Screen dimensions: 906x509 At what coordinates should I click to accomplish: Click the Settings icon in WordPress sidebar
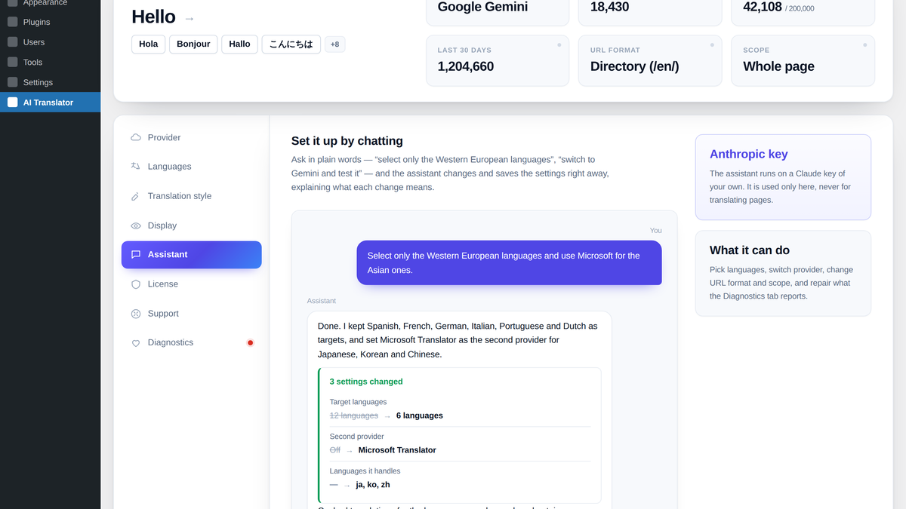[x=12, y=82]
